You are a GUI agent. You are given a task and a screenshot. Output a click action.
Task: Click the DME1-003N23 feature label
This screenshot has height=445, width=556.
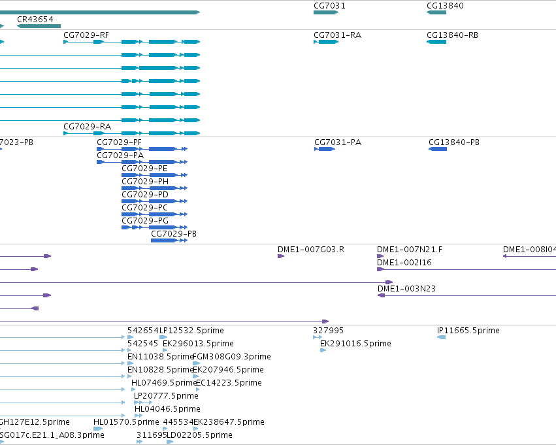click(x=407, y=289)
